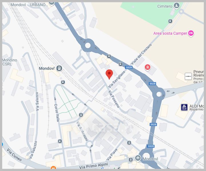Click the Mondovi' station name label
Screen dimensions: 206x171
coord(47,68)
